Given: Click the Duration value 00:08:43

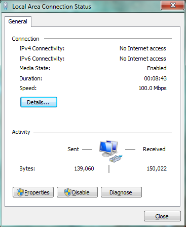Looking at the screenshot, I should (x=155, y=78).
